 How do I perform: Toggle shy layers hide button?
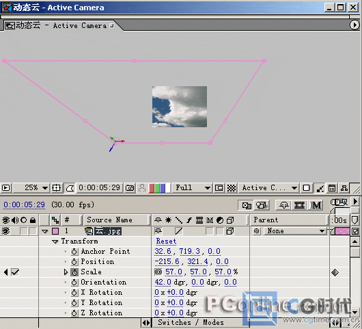coord(284,205)
